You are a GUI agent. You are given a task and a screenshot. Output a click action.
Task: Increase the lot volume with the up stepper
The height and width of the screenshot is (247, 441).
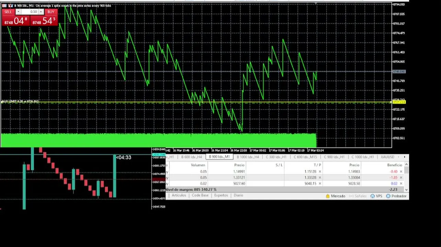pos(41,12)
